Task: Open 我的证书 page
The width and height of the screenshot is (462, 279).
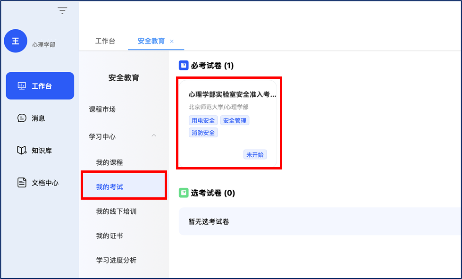Action: click(x=109, y=236)
